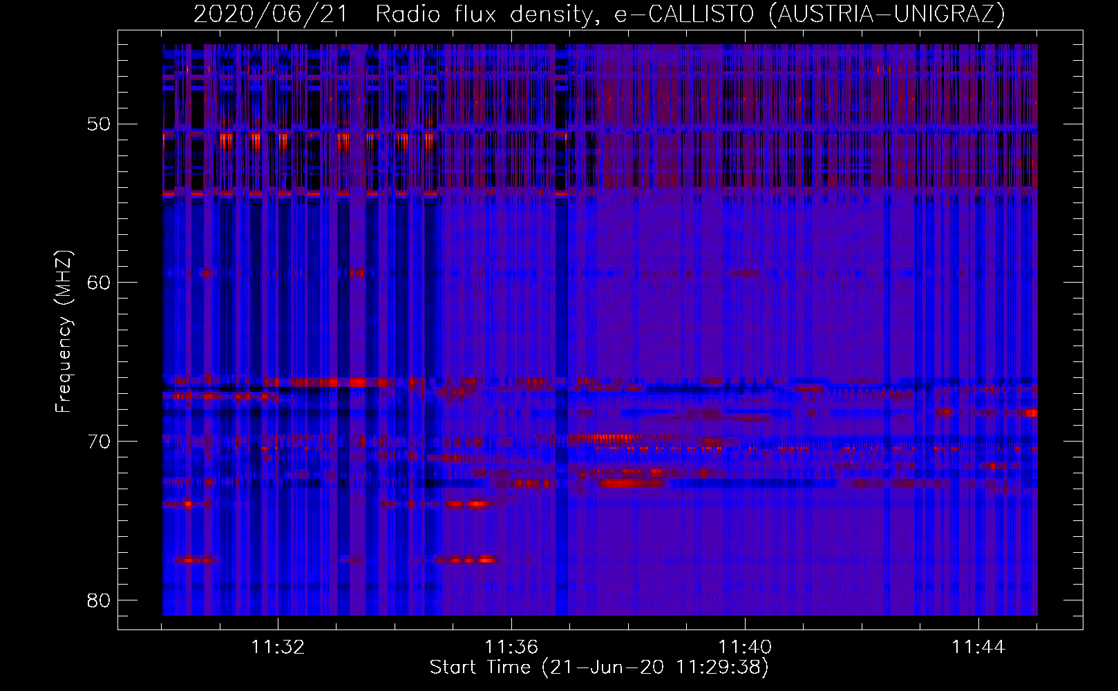
Task: Click the '11:44' time tick label
Action: click(x=978, y=647)
